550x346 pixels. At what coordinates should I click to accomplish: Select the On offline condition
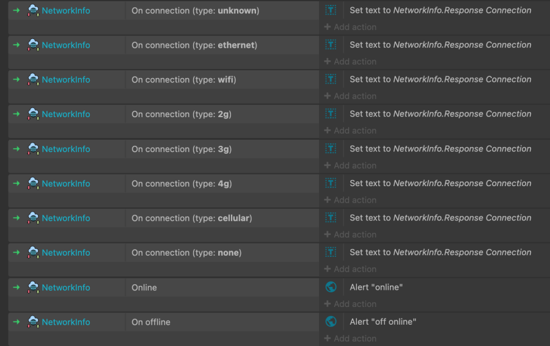tap(151, 322)
